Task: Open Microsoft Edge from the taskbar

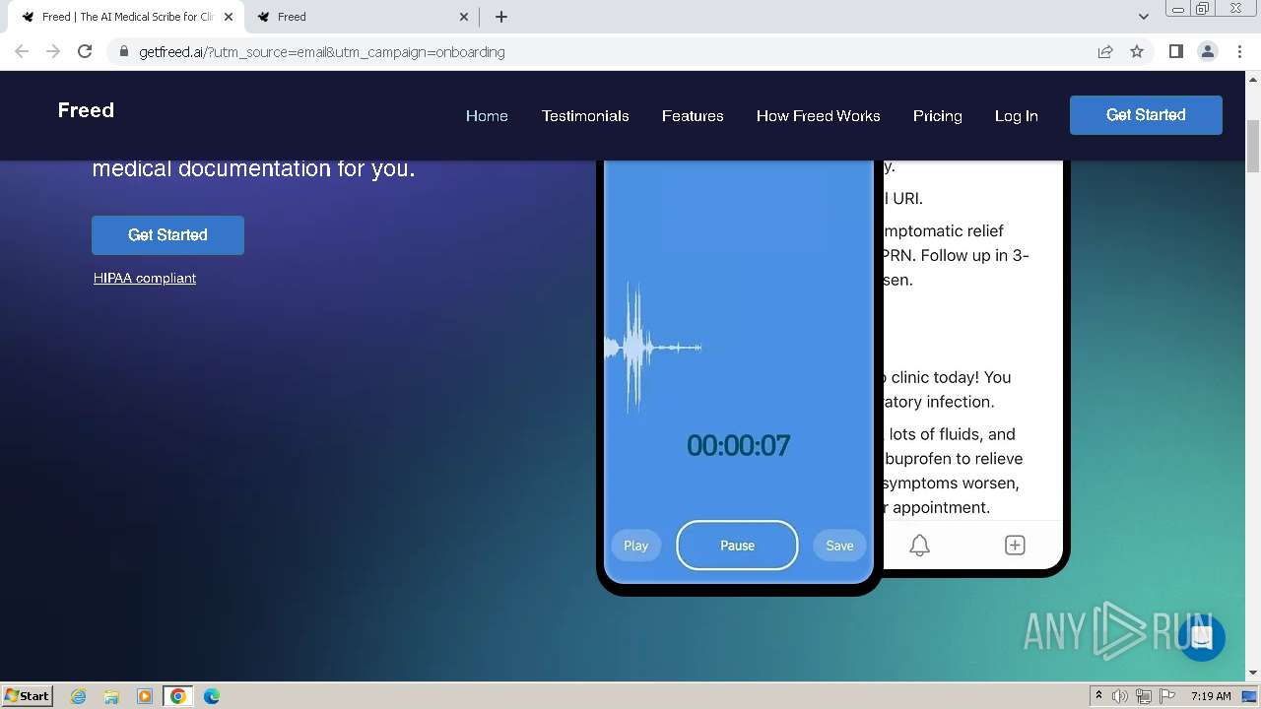Action: pyautogui.click(x=212, y=696)
